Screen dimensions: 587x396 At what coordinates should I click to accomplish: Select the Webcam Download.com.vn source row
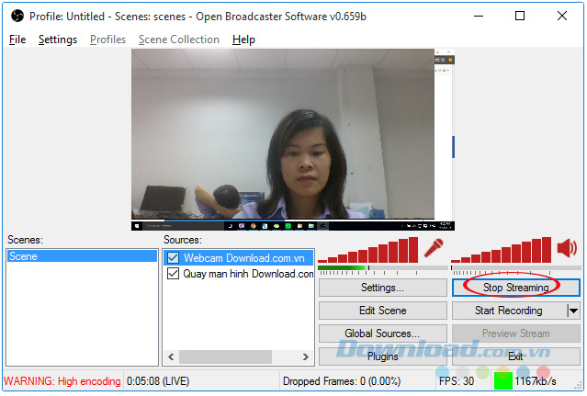pyautogui.click(x=239, y=258)
